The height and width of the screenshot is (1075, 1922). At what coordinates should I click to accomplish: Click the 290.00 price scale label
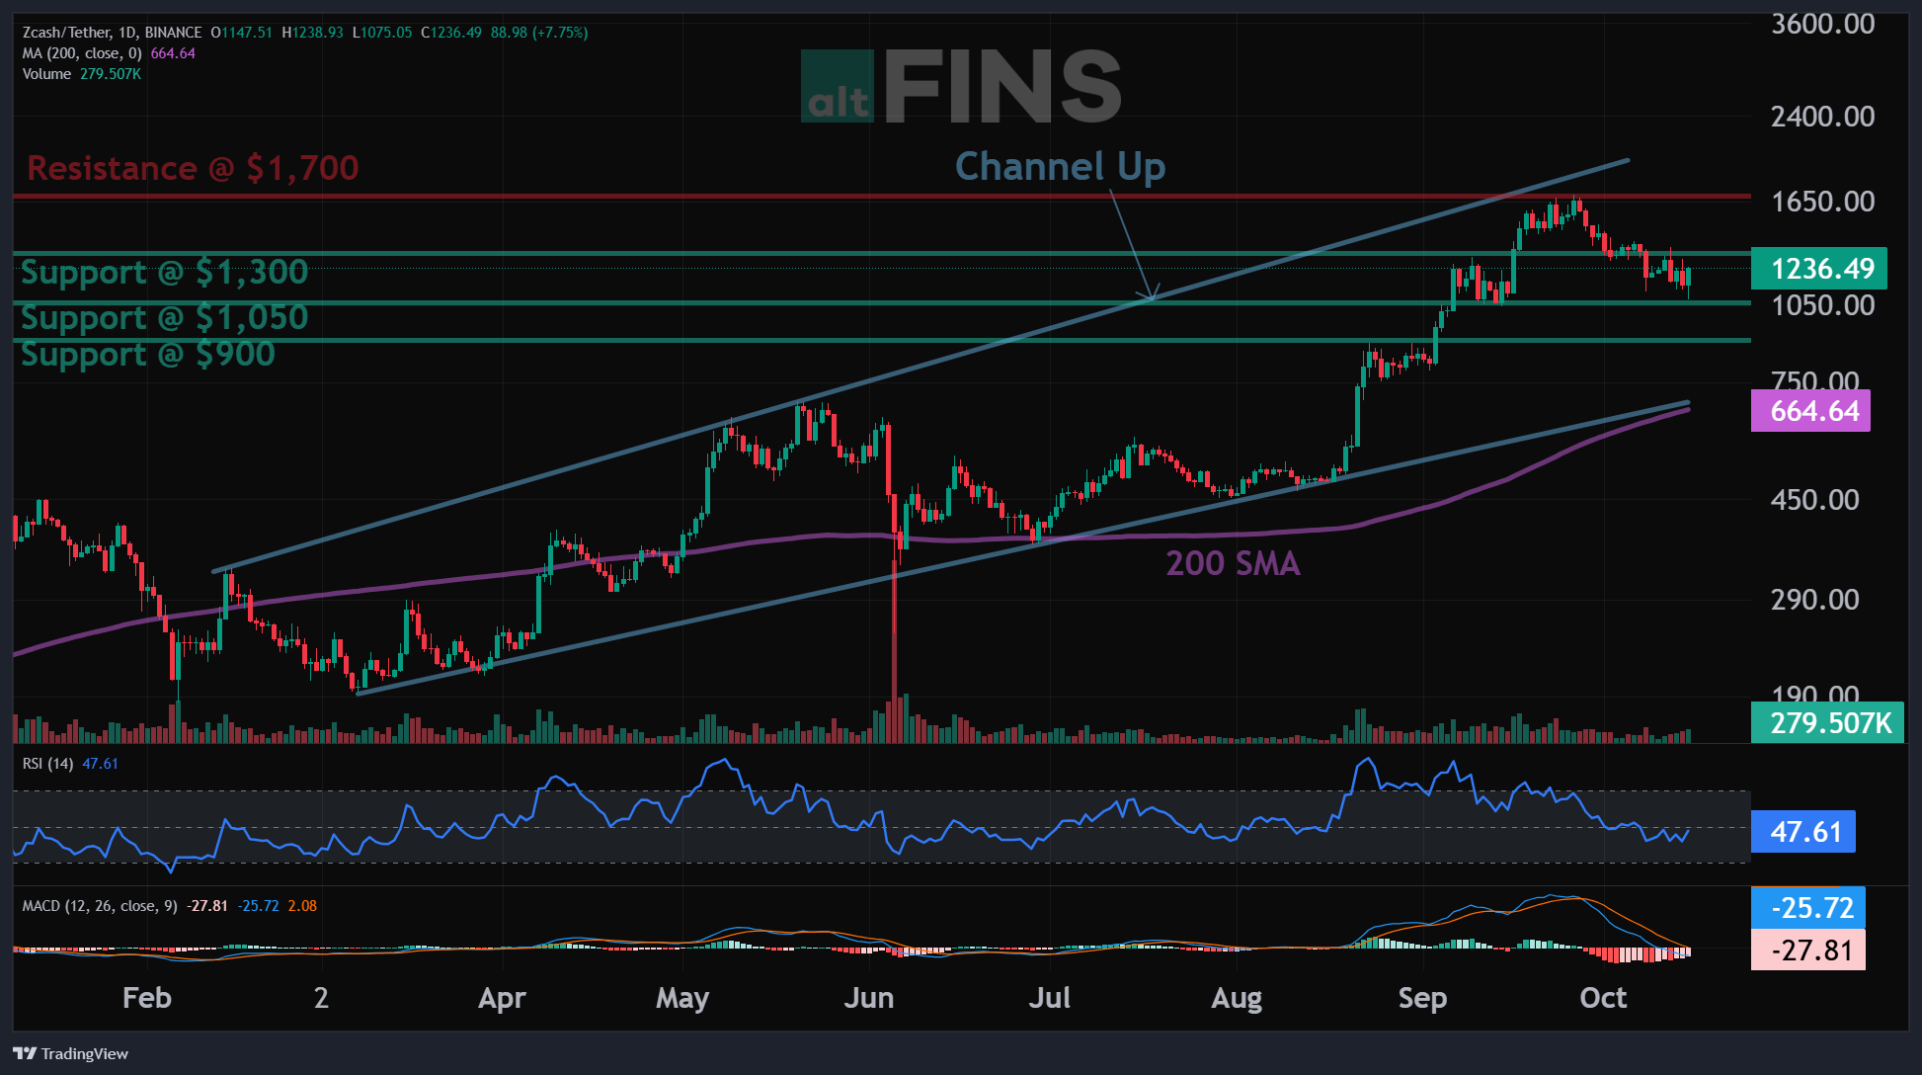pos(1815,600)
